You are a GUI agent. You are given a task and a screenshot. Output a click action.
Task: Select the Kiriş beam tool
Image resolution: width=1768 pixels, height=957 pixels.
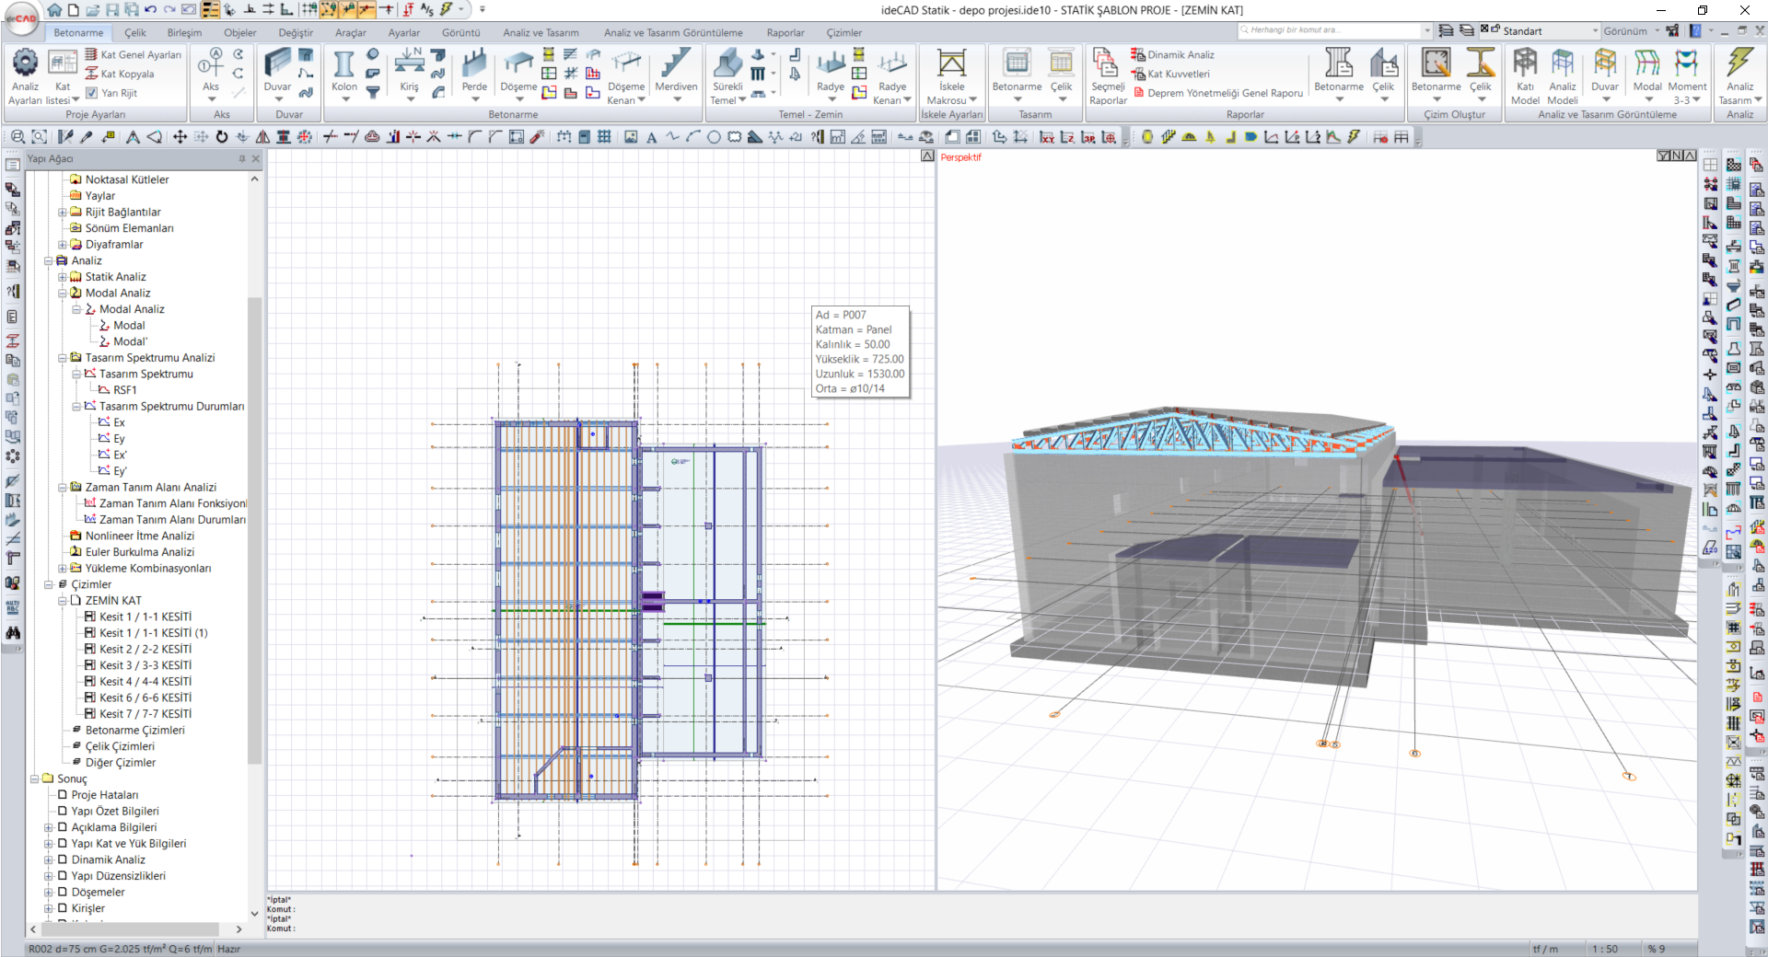409,72
